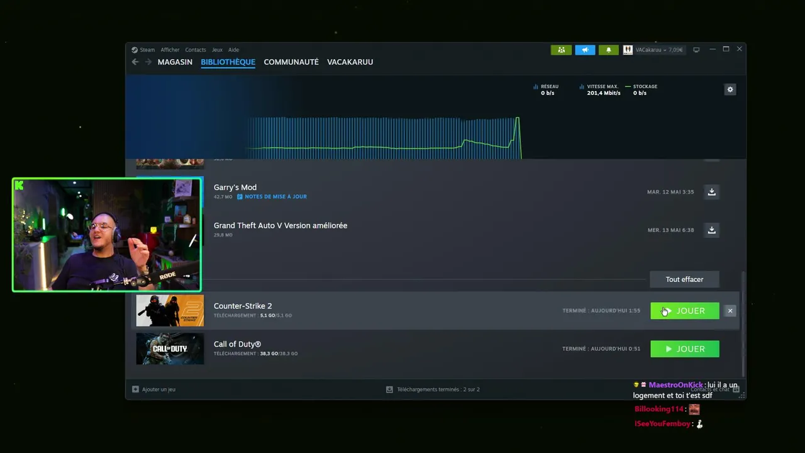This screenshot has height=453, width=805.
Task: Open the Counter-Strike 2 thumbnail
Action: pos(170,311)
